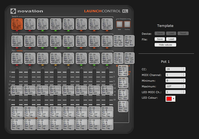Select the side button CC 16 Max 127
Image resolution: width=199 pixels, height=139 pixels.
point(119,41)
